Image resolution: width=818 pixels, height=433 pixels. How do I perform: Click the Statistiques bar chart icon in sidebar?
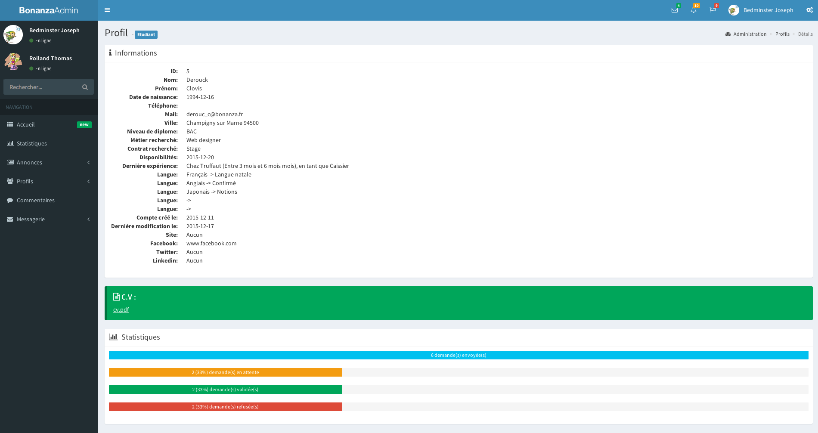pos(10,143)
